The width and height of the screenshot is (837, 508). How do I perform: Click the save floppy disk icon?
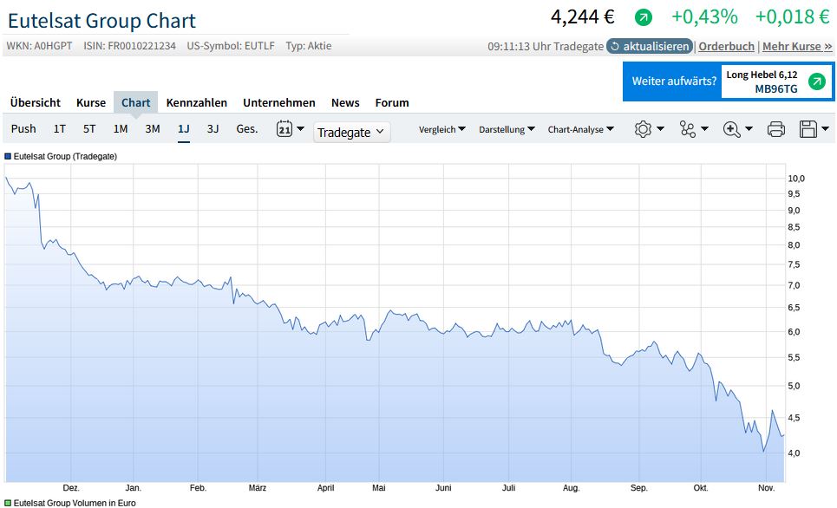(808, 129)
